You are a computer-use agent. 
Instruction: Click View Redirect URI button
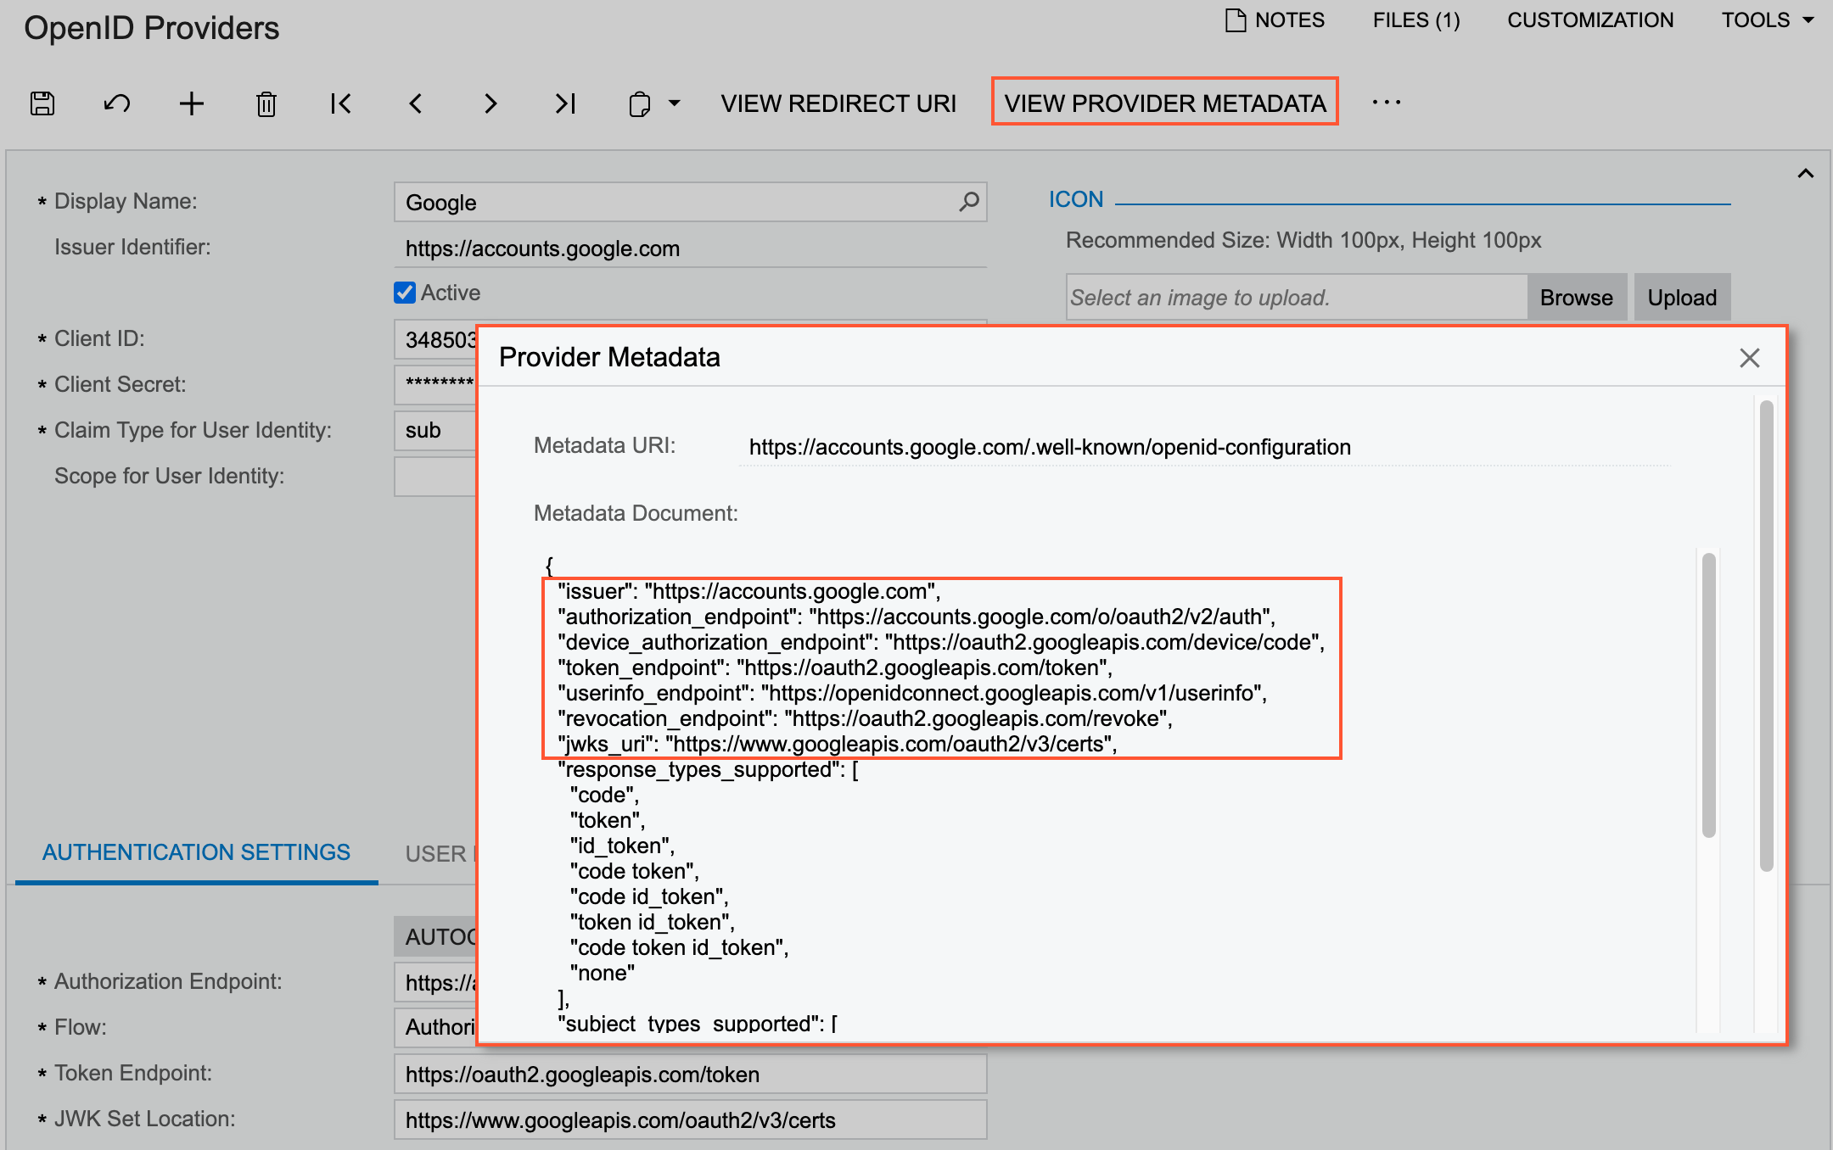[838, 103]
